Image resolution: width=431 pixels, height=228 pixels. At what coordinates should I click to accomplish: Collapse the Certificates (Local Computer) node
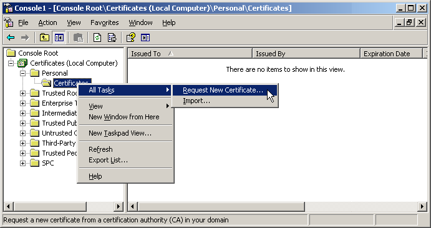point(11,63)
